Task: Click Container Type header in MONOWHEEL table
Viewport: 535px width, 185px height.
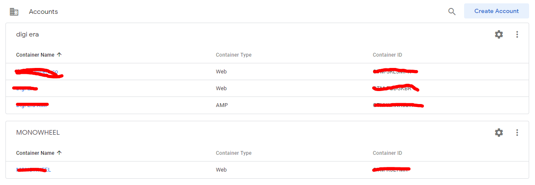Action: coord(234,153)
